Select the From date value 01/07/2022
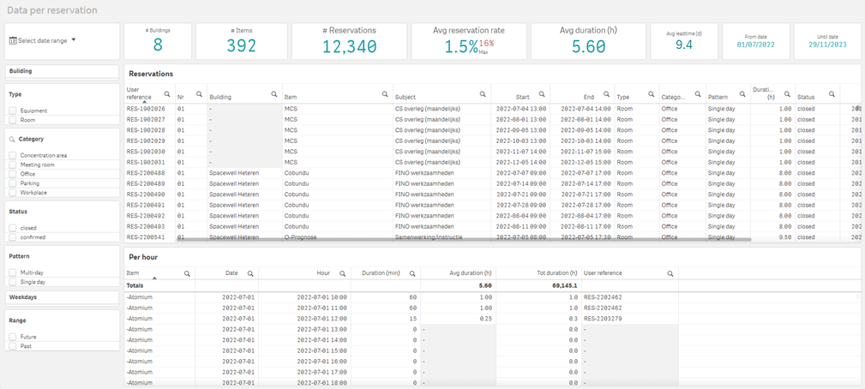Image resolution: width=865 pixels, height=389 pixels. tap(756, 45)
